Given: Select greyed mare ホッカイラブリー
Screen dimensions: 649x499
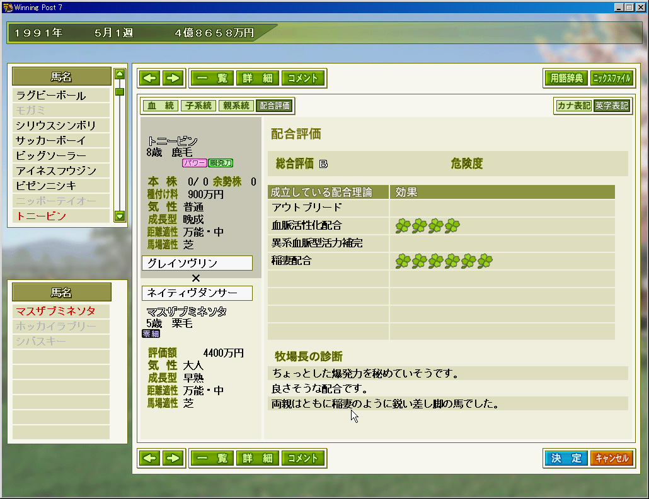Looking at the screenshot, I should [61, 326].
